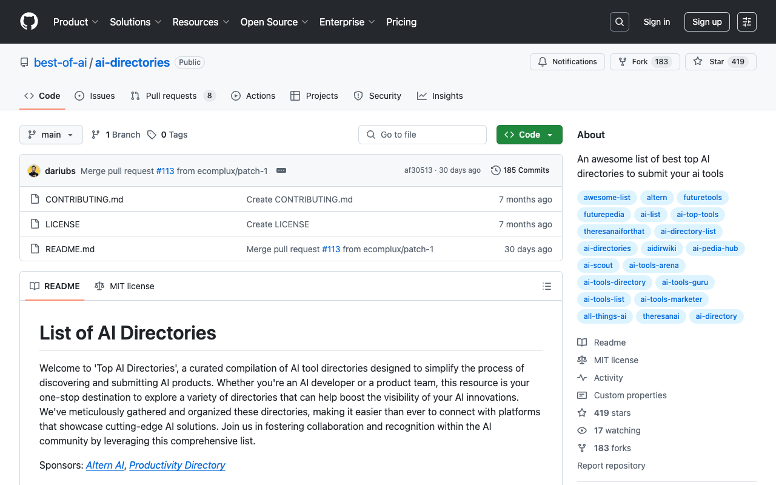Select the README tab above the file content

pyautogui.click(x=55, y=286)
